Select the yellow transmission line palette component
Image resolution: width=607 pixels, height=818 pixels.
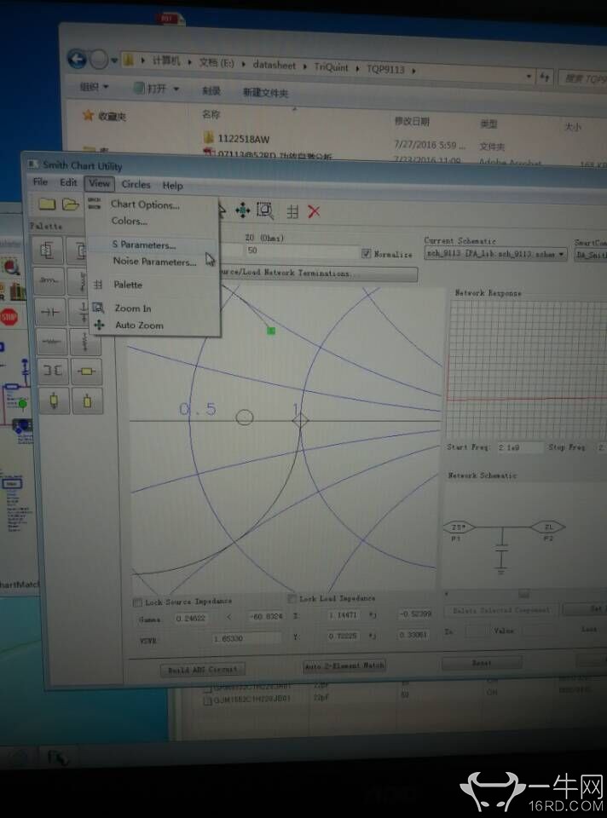pyautogui.click(x=86, y=372)
